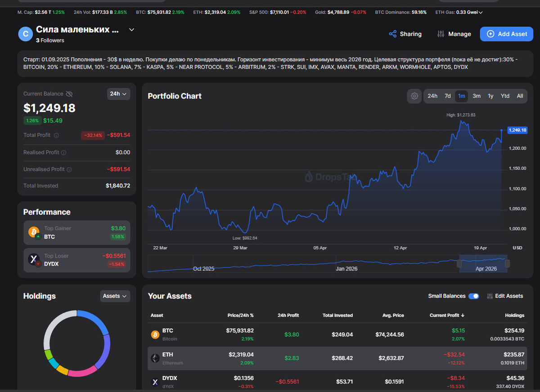
Task: Click the plus icon in Add Asset button
Action: 490,34
